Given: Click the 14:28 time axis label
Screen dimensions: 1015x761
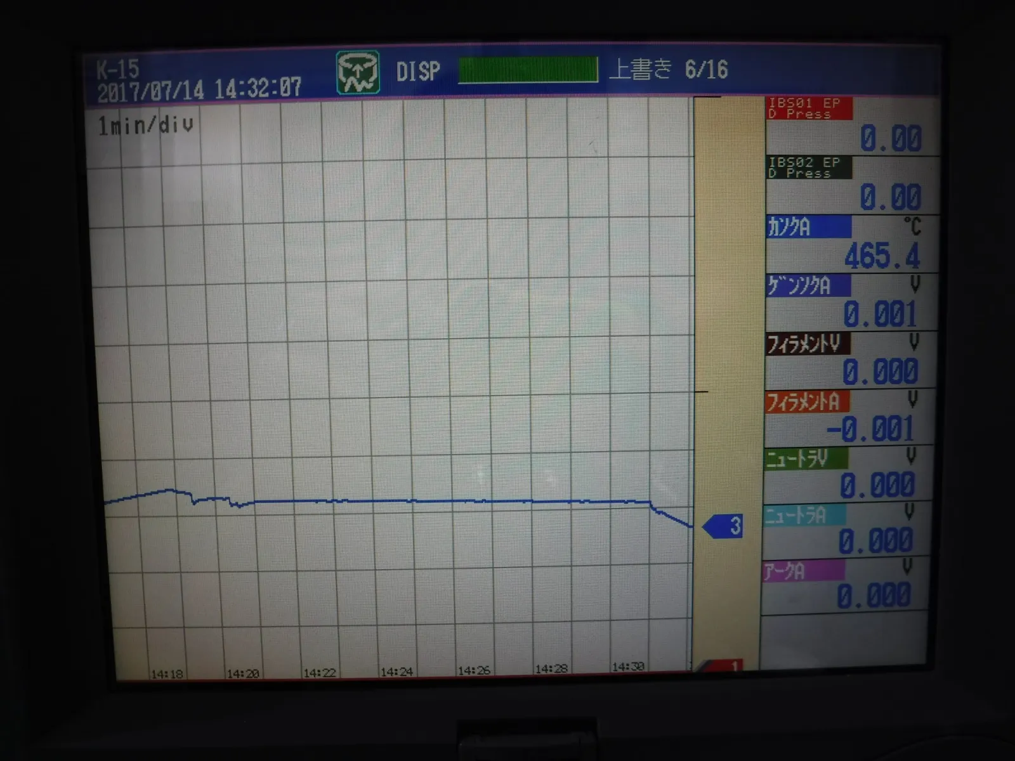Looking at the screenshot, I should pos(552,668).
